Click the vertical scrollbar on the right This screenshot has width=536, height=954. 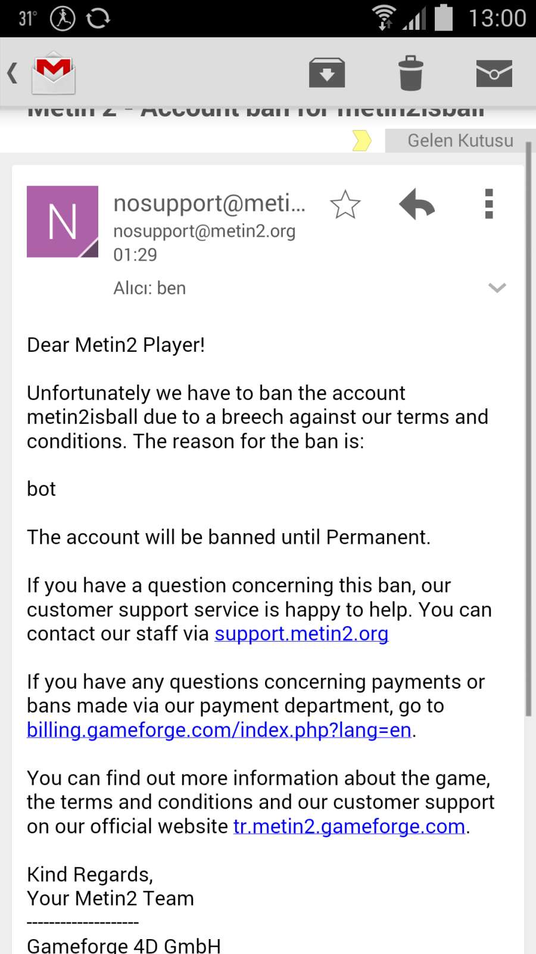[528, 429]
